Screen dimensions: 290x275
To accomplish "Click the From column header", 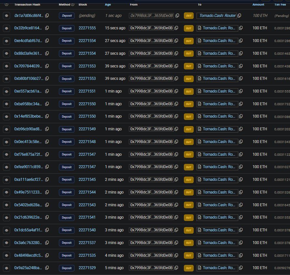I will tap(134, 5).
